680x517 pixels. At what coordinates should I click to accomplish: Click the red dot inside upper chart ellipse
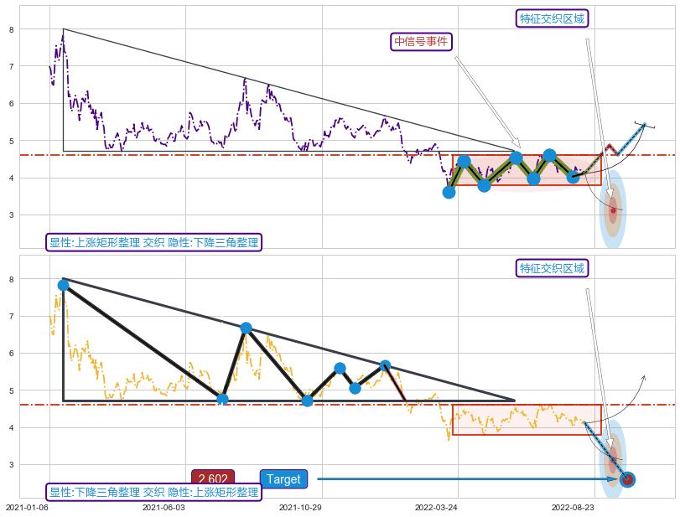click(613, 210)
